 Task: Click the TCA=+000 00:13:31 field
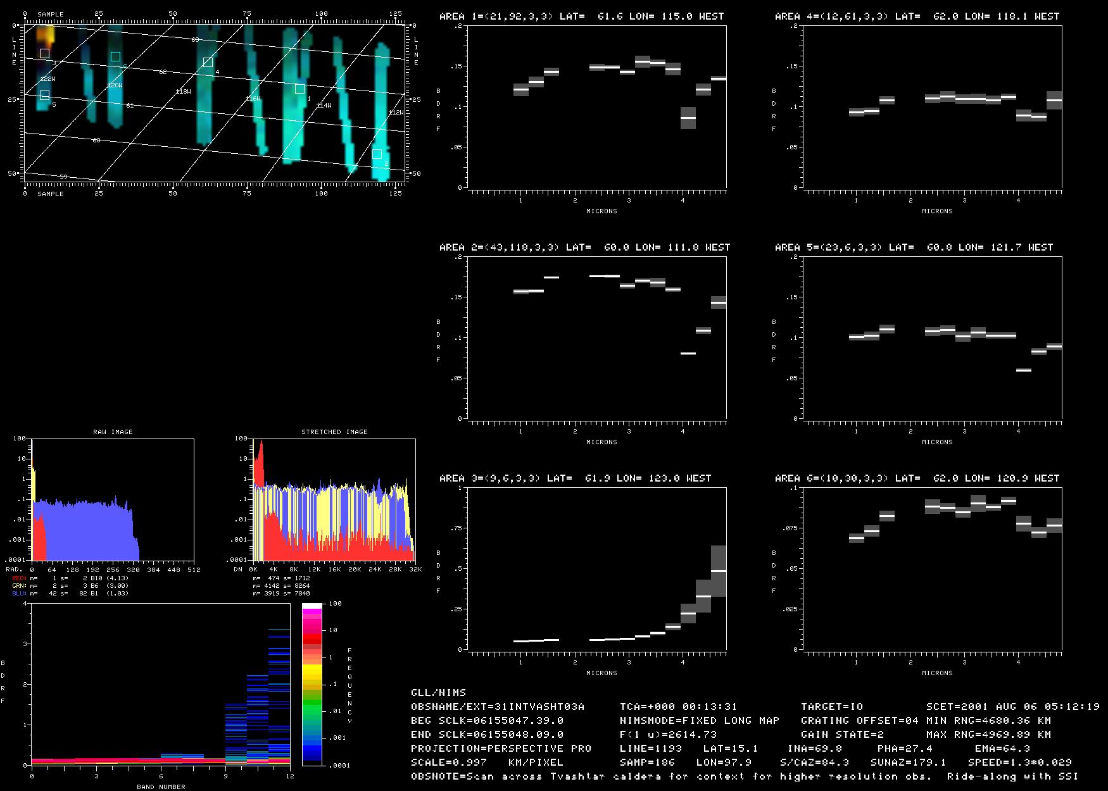679,707
